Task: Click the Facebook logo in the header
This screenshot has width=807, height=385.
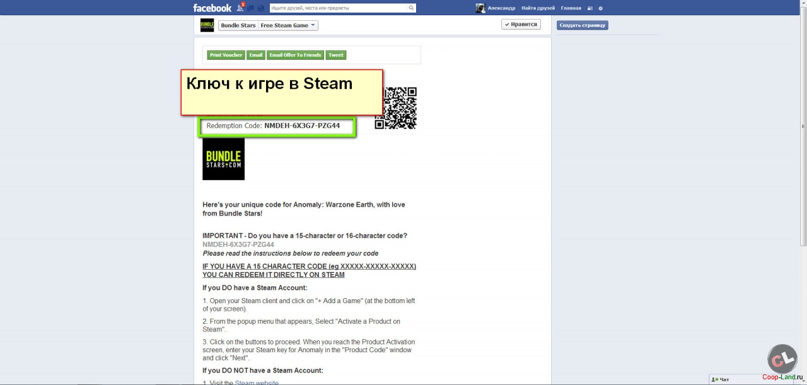Action: pyautogui.click(x=212, y=8)
